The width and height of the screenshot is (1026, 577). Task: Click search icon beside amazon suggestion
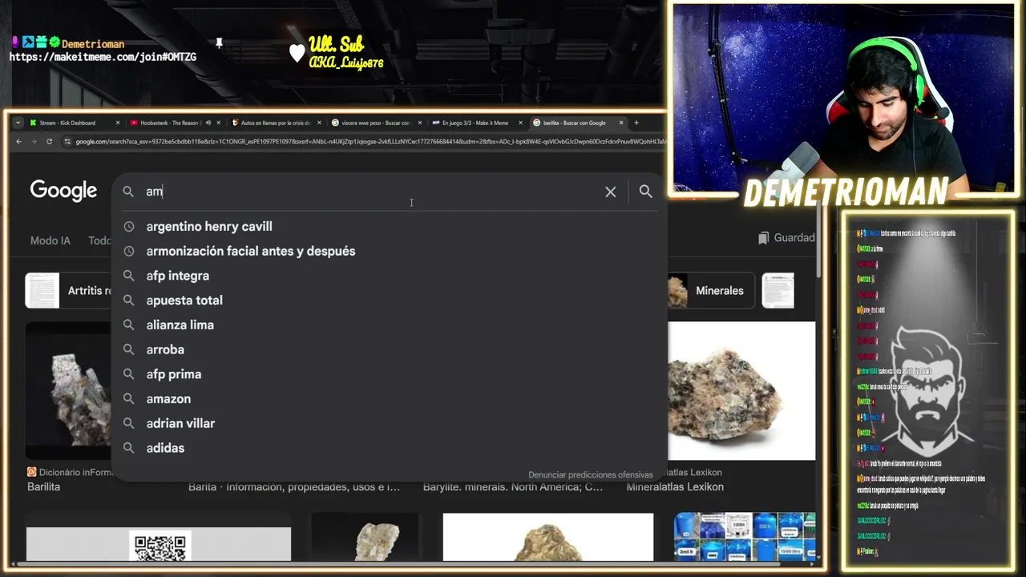[x=128, y=398]
